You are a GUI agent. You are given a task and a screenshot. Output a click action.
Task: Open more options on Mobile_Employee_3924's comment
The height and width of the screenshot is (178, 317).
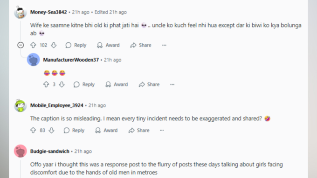[162, 130]
